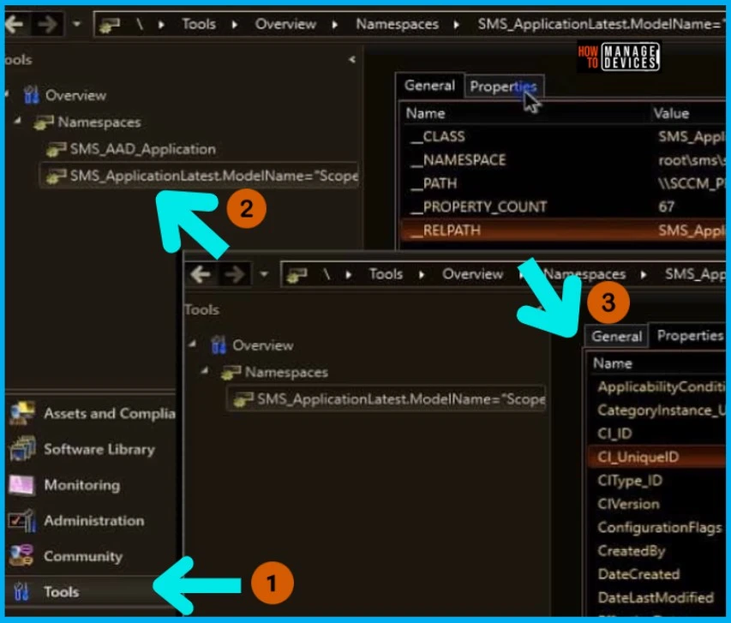Click the Namespaces folder icon in the lower window

point(231,373)
